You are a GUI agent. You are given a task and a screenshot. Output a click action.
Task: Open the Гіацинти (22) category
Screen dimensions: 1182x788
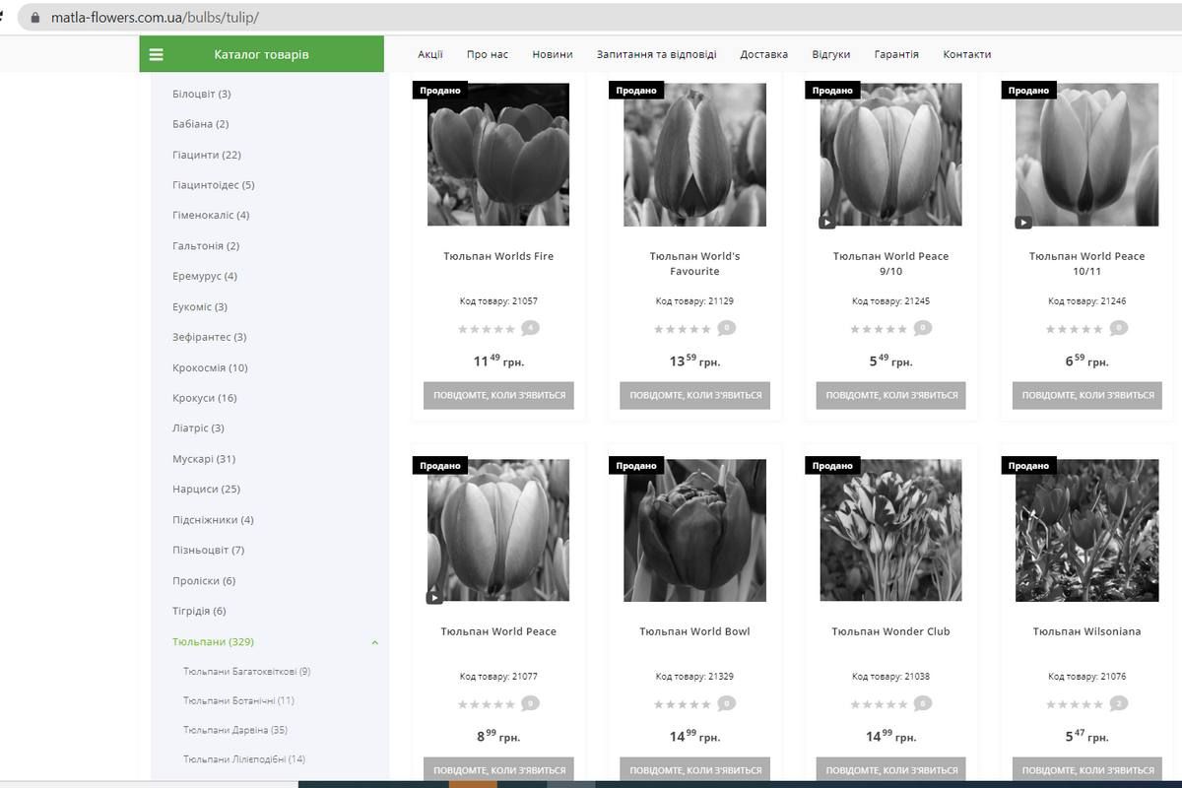(x=206, y=155)
